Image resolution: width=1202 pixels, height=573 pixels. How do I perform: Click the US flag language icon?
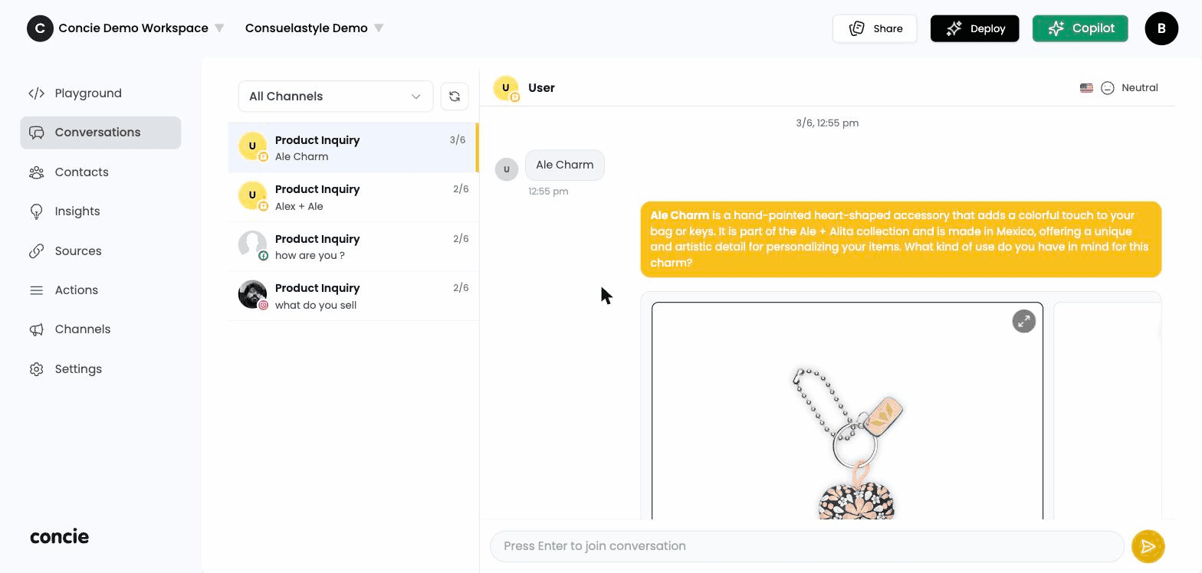tap(1086, 88)
